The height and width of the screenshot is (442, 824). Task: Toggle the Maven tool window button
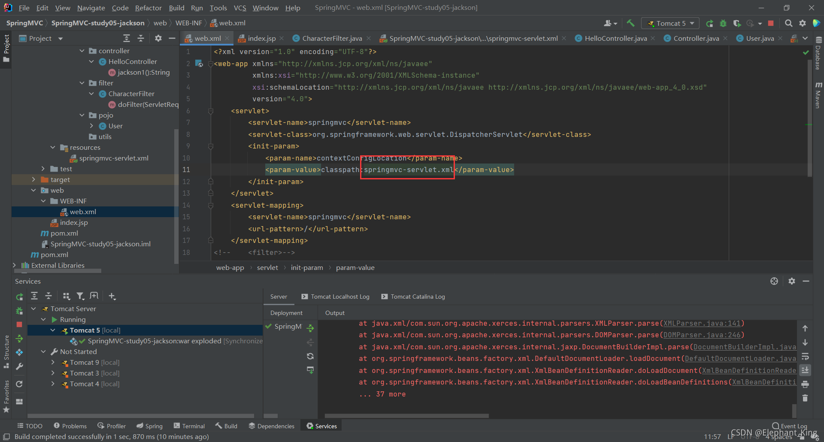coord(818,94)
